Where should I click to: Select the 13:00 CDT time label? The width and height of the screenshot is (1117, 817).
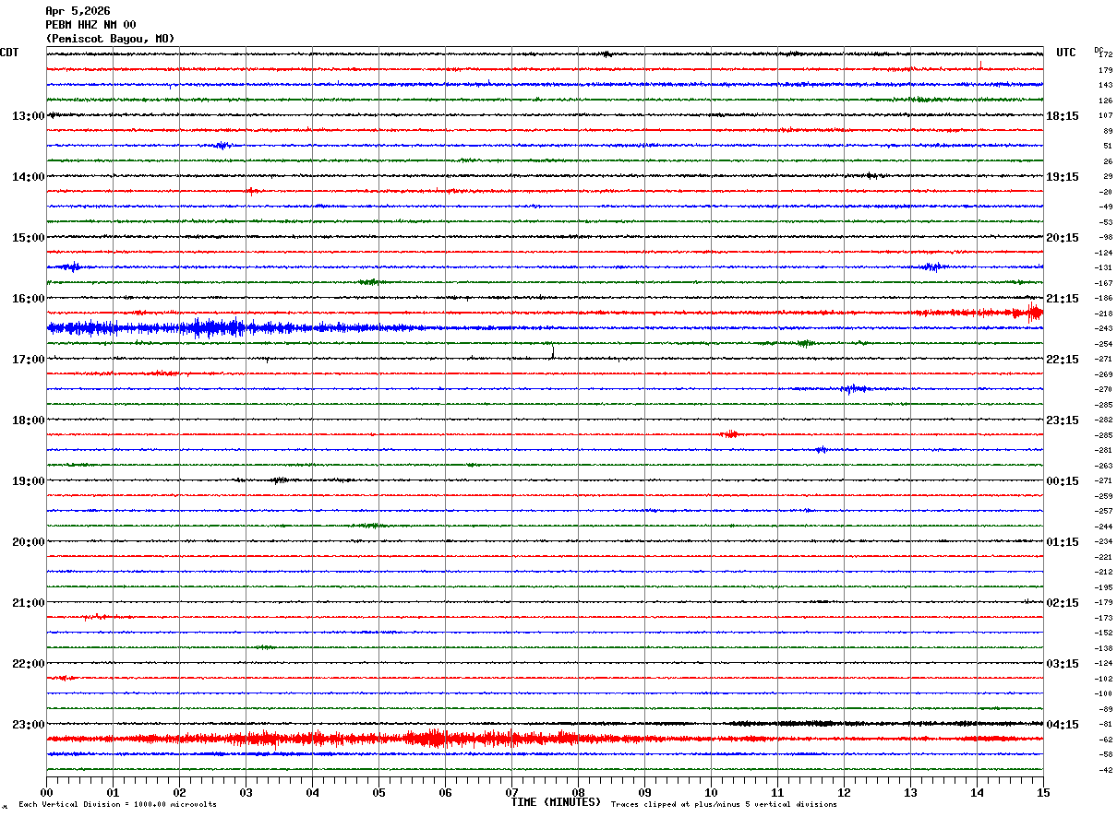29,116
